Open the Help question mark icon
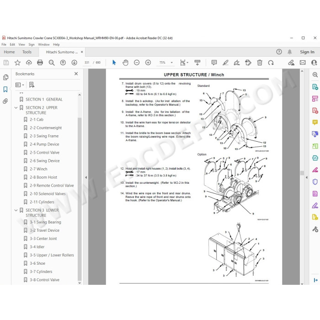 point(279,52)
